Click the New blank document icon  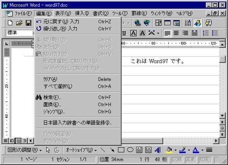10,23
